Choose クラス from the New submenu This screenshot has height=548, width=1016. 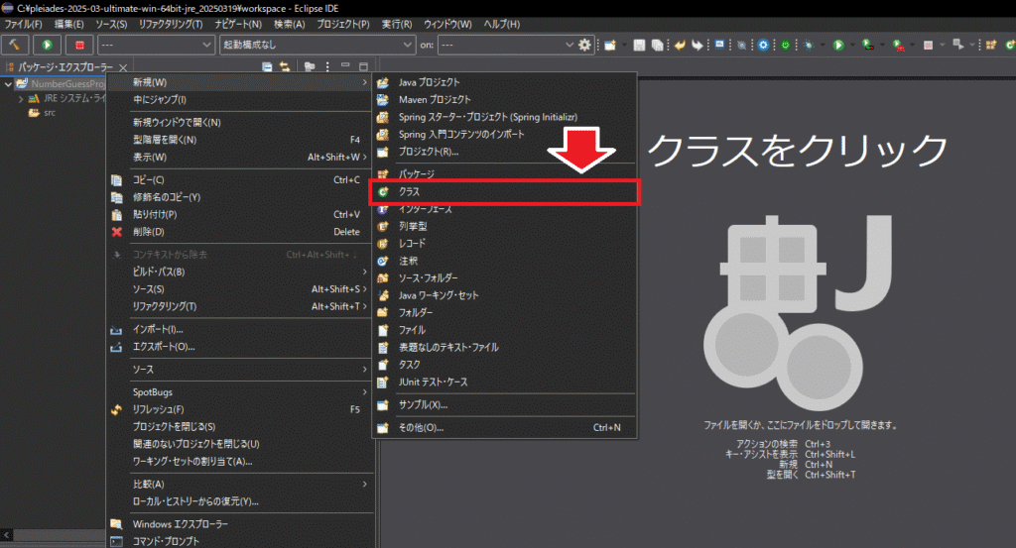click(x=504, y=192)
